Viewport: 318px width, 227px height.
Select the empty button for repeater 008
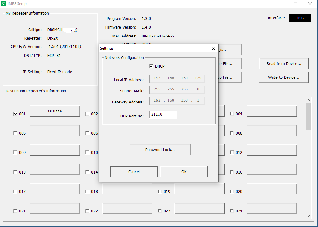(x=272, y=130)
